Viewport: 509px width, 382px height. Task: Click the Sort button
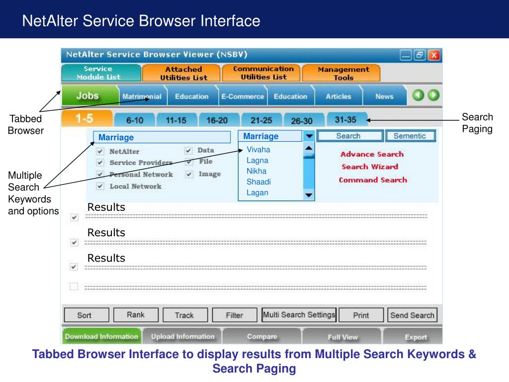(x=86, y=315)
